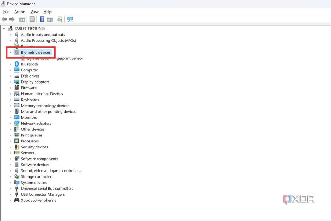Click the Sound, video and game controllers speaker icon
The height and width of the screenshot is (221, 331).
(17, 170)
